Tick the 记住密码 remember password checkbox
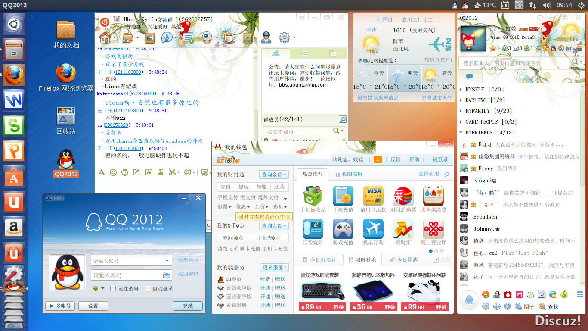588x331 pixels. tap(113, 289)
